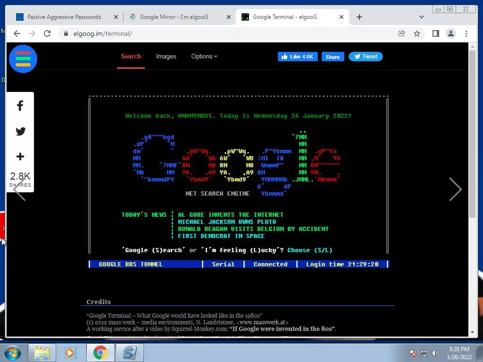Click the page vertical scrollbar thumb
Viewport: 483px width, 362px height.
coord(473,134)
